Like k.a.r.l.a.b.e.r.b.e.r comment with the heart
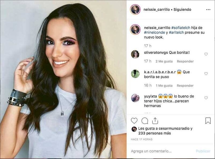The height and width of the screenshot is (159, 215). pos(206,74)
